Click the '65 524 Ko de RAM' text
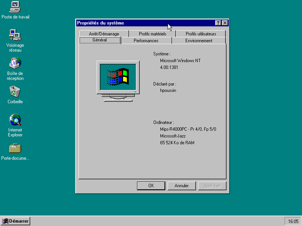The image size is (302, 226). coord(177,143)
